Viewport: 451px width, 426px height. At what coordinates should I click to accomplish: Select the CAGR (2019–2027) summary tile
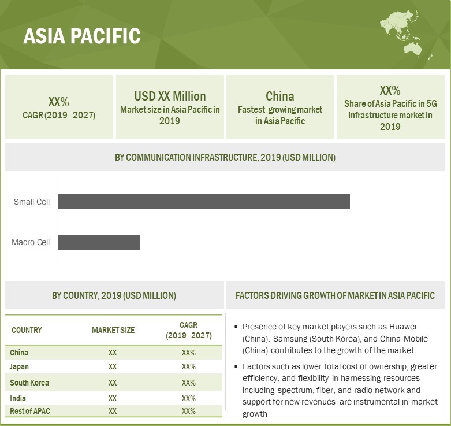coord(59,108)
